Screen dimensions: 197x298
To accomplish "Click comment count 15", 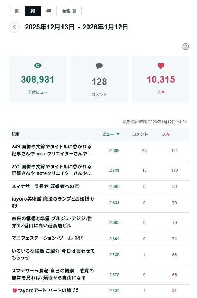I will pyautogui.click(x=145, y=170).
